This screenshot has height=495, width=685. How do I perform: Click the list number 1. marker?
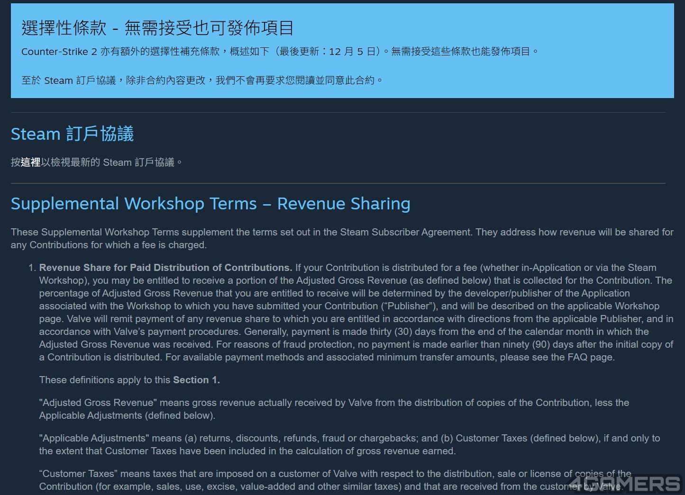pos(32,268)
